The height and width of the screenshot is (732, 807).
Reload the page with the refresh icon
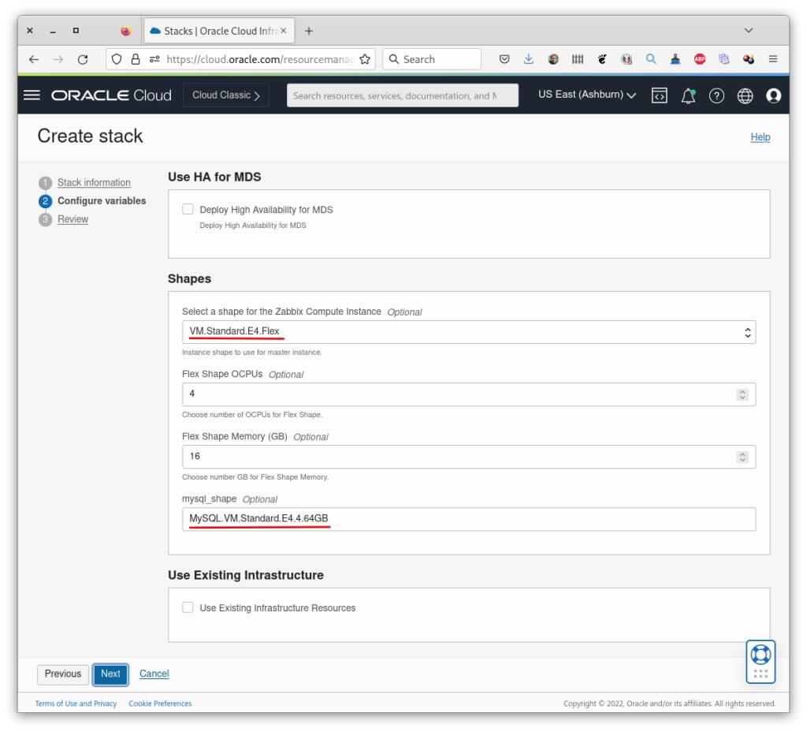pyautogui.click(x=82, y=59)
